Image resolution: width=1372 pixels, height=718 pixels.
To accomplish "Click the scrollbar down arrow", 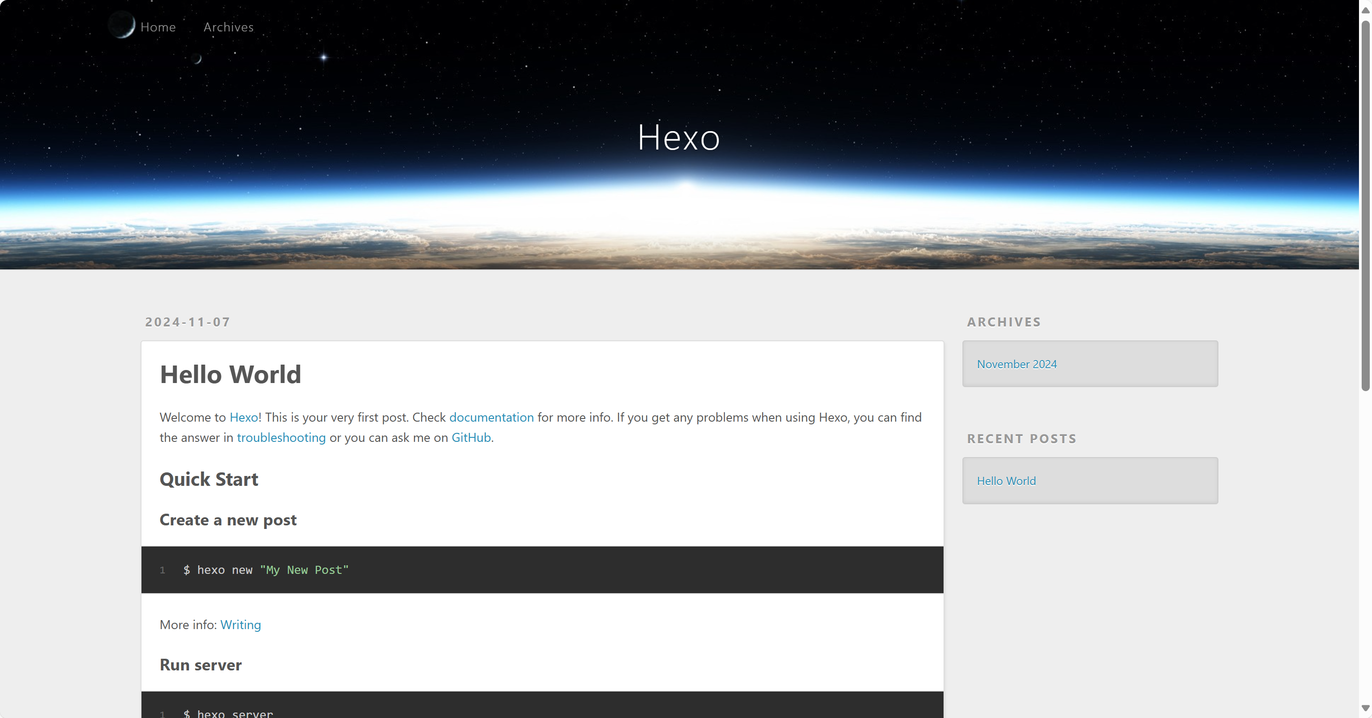I will pos(1365,708).
